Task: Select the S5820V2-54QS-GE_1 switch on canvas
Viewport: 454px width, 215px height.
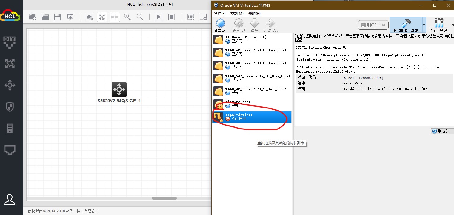Action: pyautogui.click(x=119, y=89)
